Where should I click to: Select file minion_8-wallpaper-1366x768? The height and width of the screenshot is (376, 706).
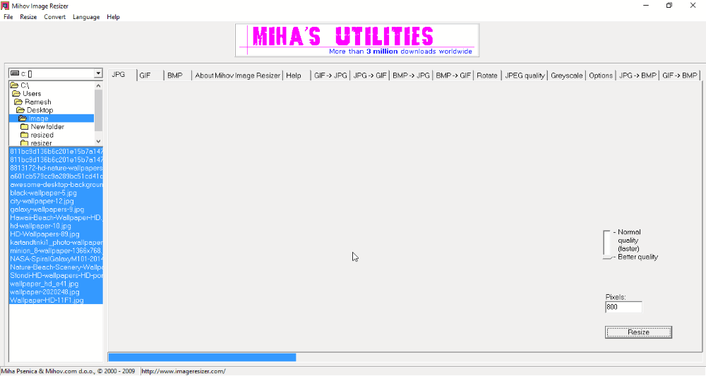(56, 250)
